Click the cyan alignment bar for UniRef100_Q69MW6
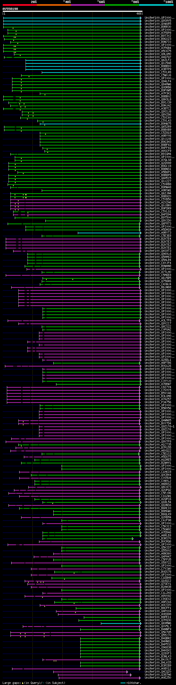 [121, 623]
